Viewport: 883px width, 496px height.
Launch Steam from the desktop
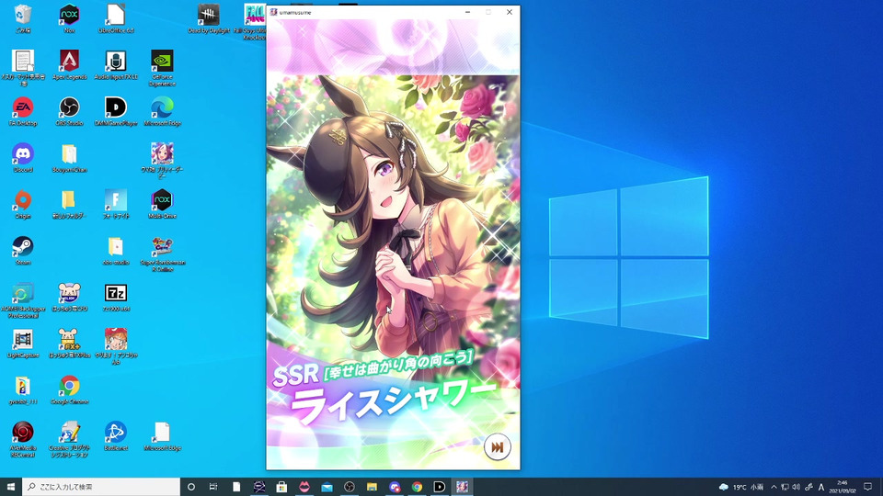click(23, 250)
